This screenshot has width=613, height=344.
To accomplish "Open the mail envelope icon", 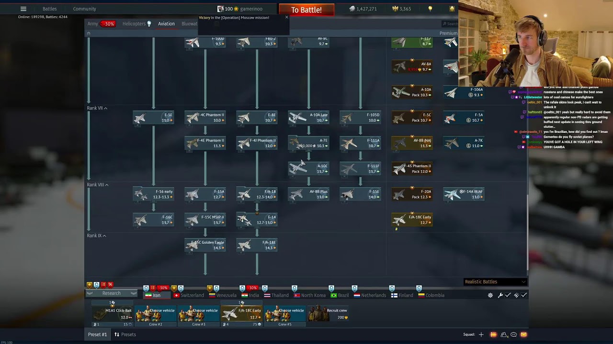I will click(x=523, y=334).
